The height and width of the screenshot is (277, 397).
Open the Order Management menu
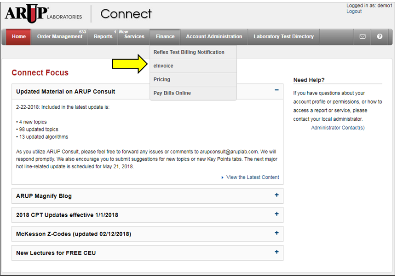(60, 37)
